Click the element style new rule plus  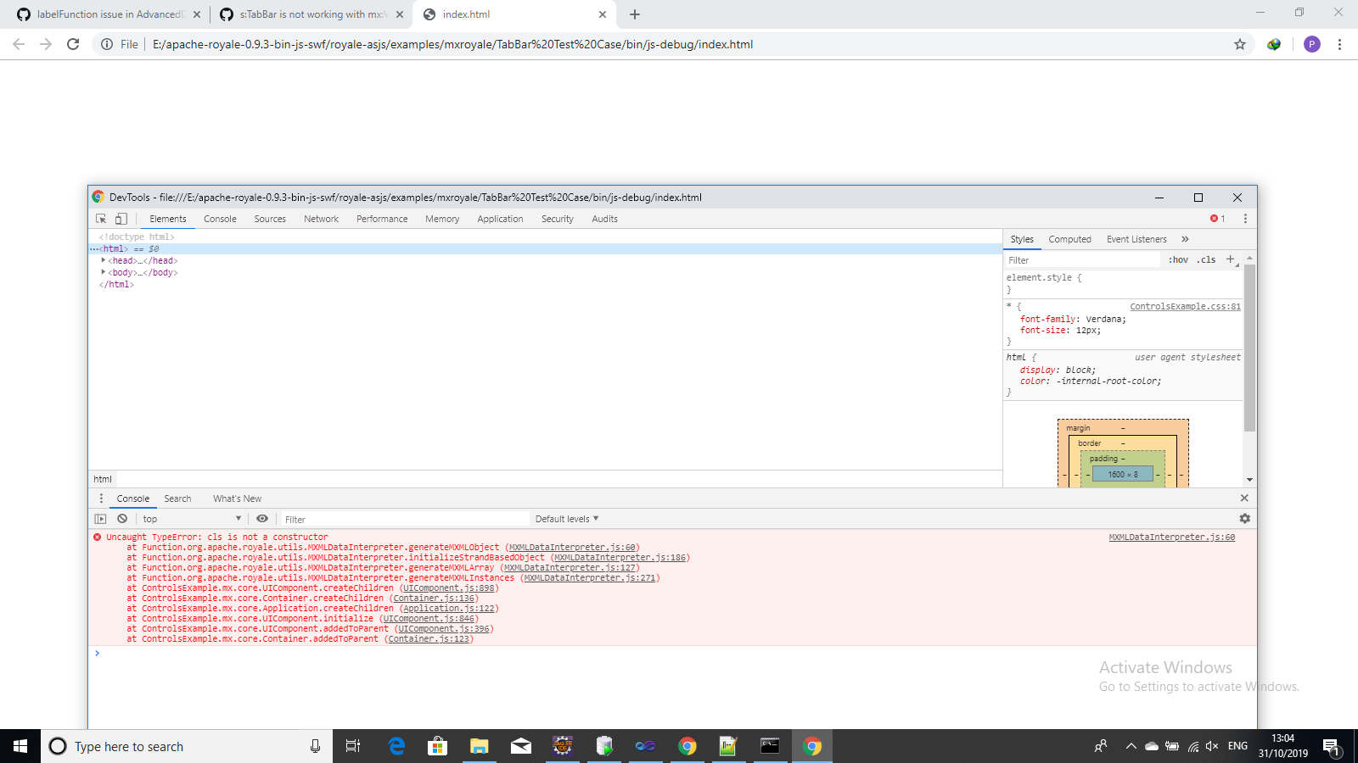pyautogui.click(x=1230, y=259)
